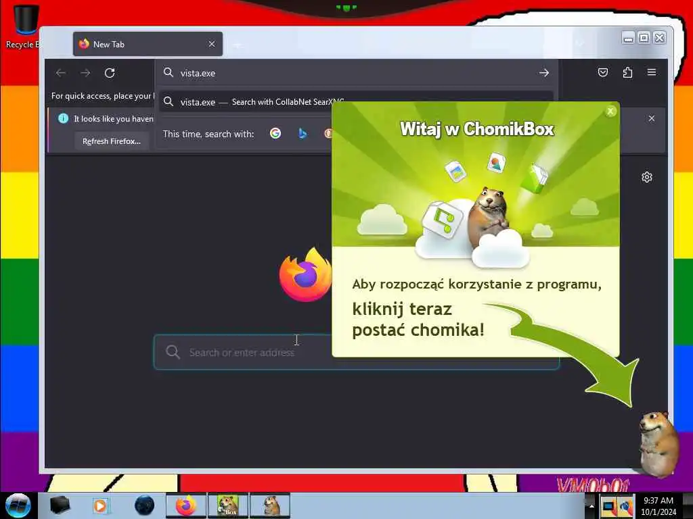This screenshot has width=693, height=519.
Task: Switch to Firefox in the taskbar
Action: 186,505
